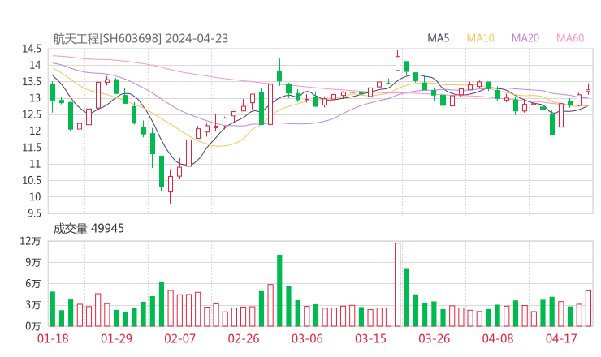Click the 0万 volume axis label
The image size is (601, 357).
[x=33, y=327]
